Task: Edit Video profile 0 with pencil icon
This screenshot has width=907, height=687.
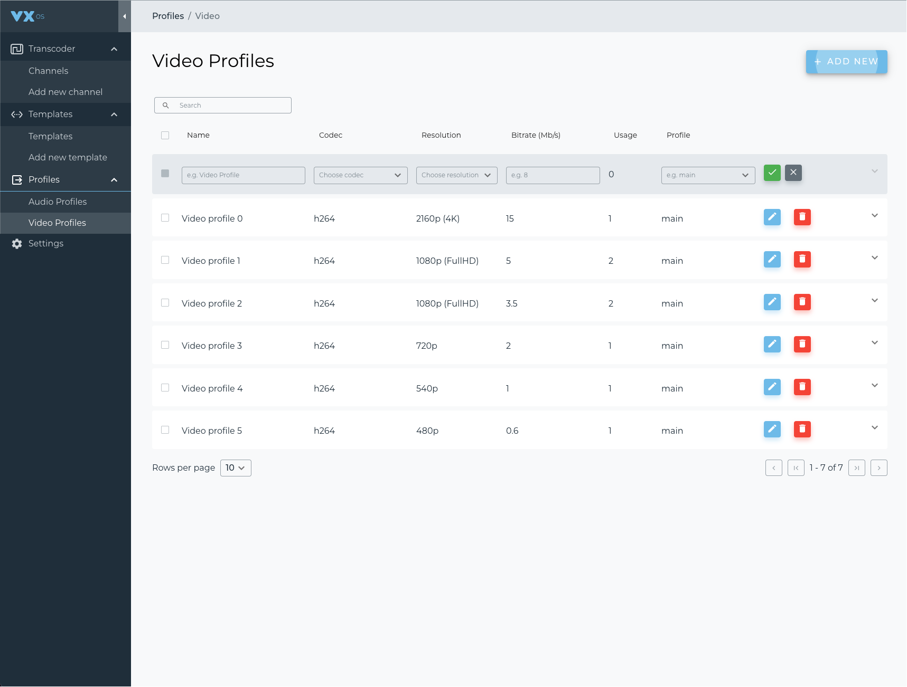Action: [772, 217]
